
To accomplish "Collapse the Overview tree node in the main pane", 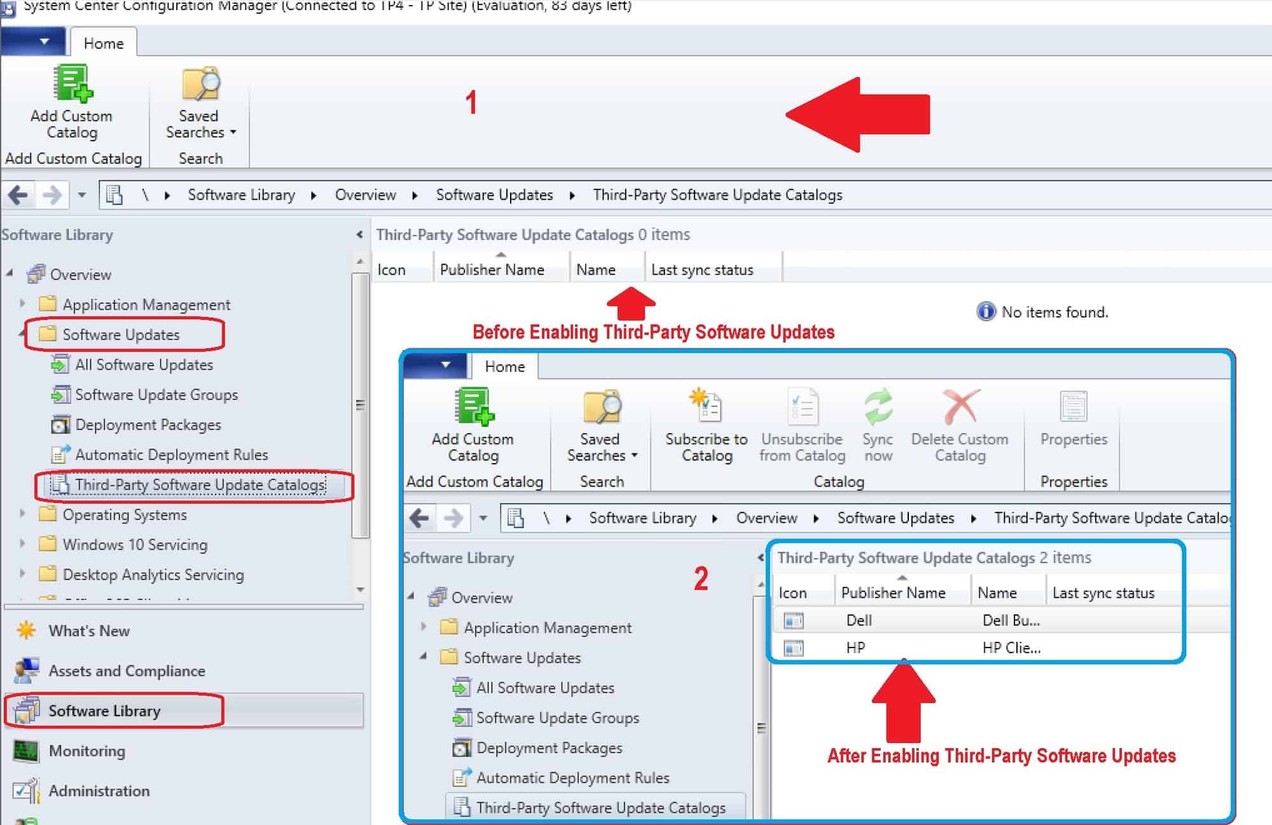I will tap(10, 274).
